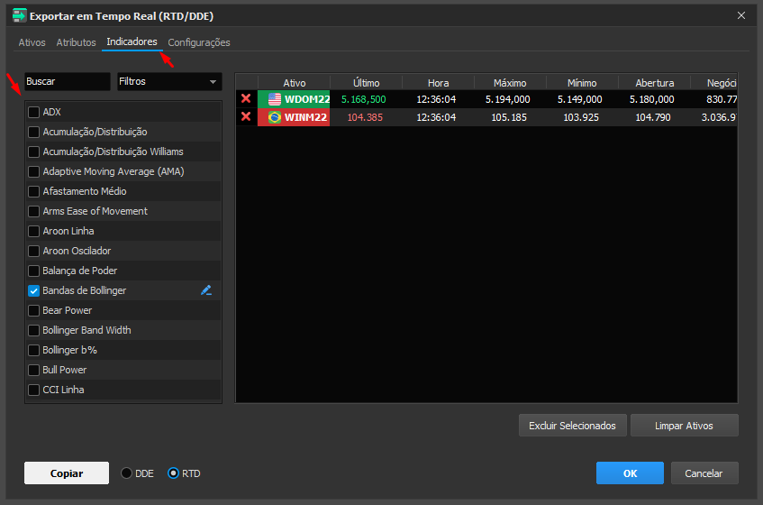Click the 104.385 last price value
The width and height of the screenshot is (763, 505).
click(365, 117)
